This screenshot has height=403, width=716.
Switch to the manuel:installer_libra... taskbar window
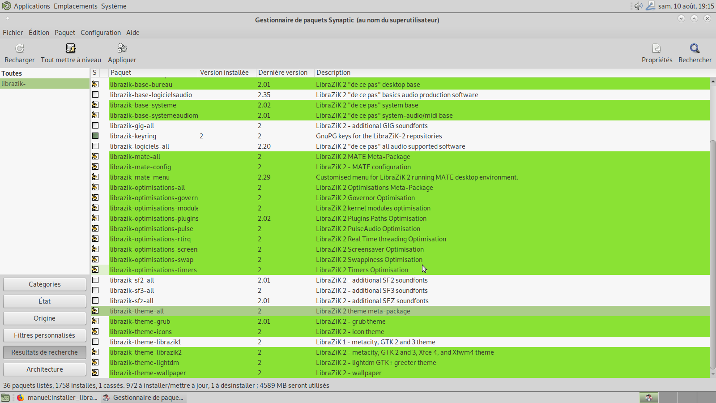tap(57, 398)
